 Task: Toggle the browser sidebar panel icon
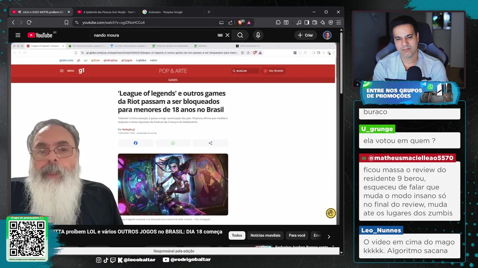click(307, 22)
